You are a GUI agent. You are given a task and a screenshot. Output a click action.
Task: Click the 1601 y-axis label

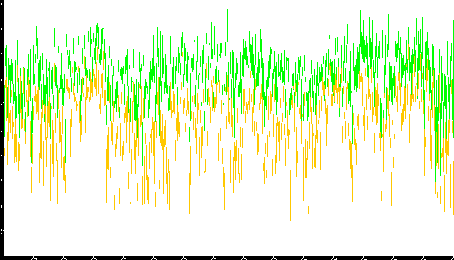click(2, 155)
